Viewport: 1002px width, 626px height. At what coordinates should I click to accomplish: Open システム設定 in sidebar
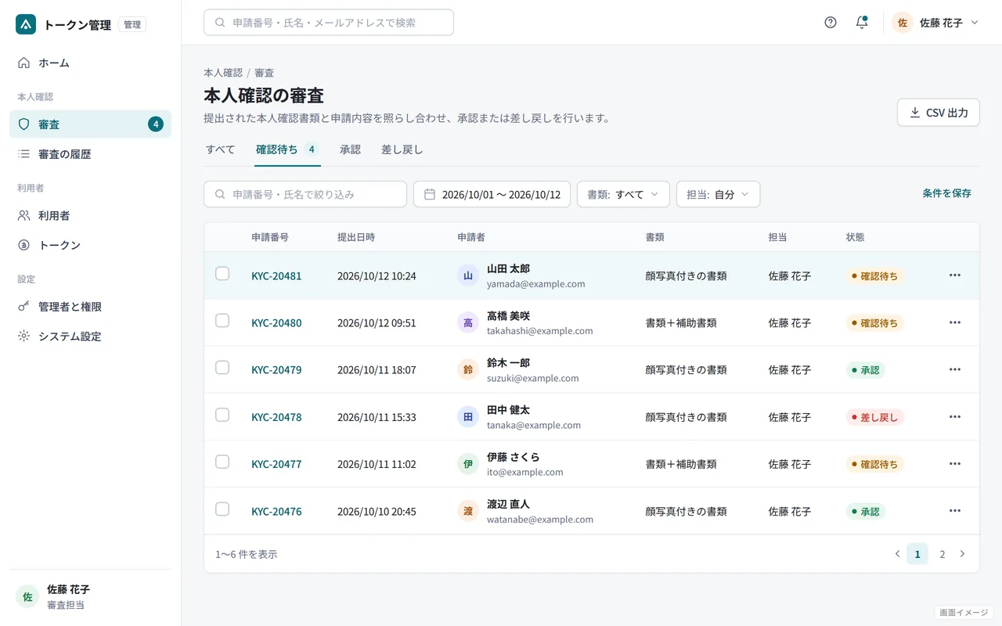coord(90,336)
